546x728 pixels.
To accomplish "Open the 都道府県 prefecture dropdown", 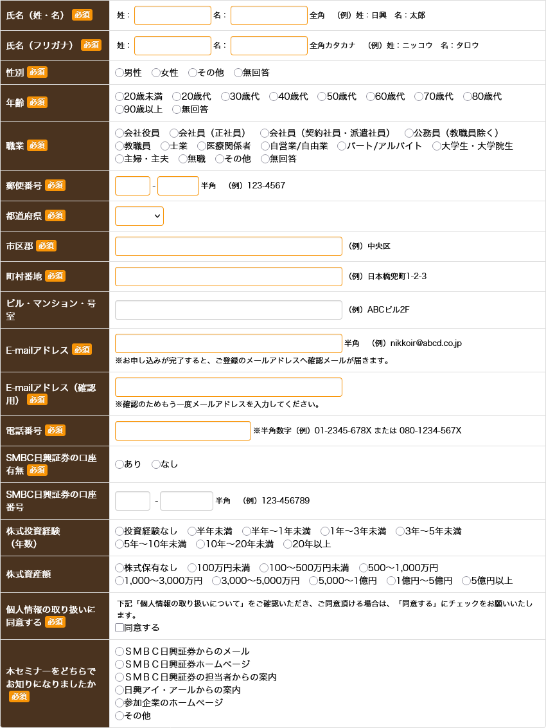I will coord(139,216).
